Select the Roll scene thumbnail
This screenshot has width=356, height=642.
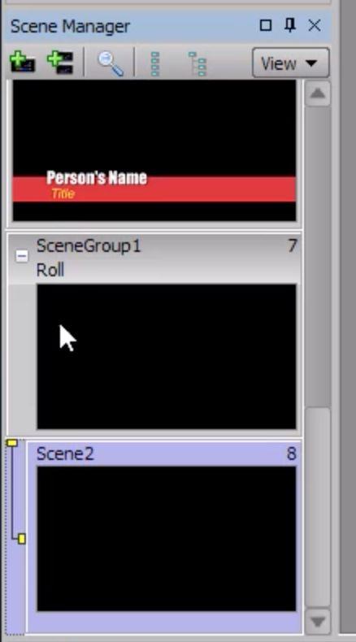tap(167, 356)
